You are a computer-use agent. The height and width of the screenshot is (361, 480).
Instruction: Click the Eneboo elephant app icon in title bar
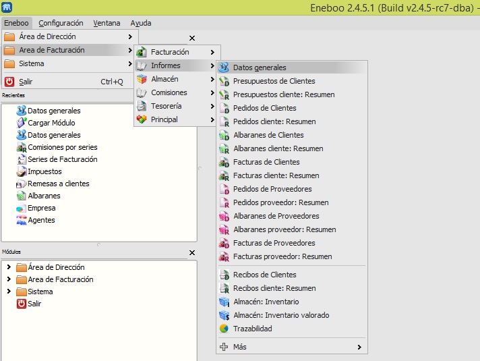(7, 7)
